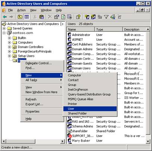Click the Refresh toolbar icon
The height and width of the screenshot is (151, 152).
coord(63,17)
